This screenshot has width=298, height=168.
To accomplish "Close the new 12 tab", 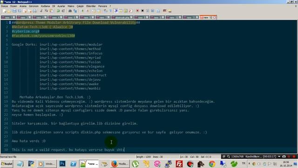I will [215, 17].
